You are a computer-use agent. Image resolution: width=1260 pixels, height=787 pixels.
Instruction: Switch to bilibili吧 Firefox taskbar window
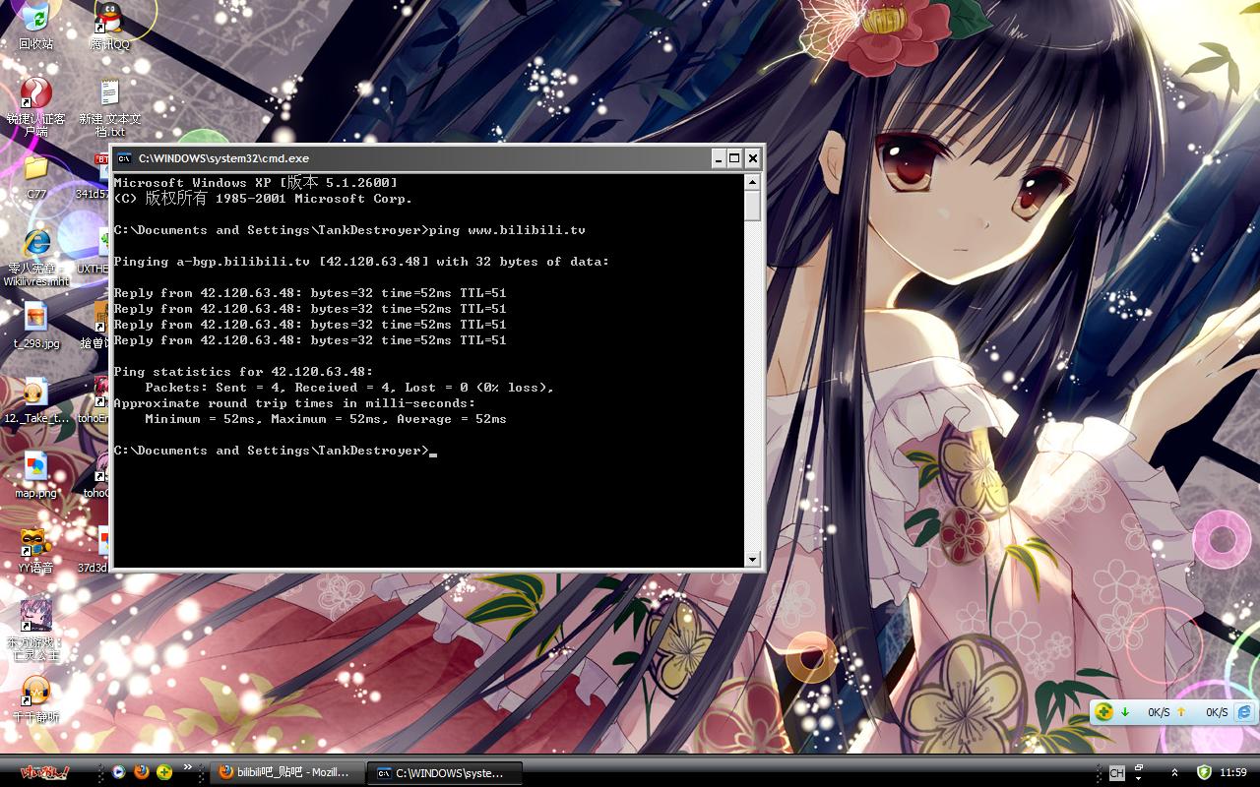click(x=286, y=773)
